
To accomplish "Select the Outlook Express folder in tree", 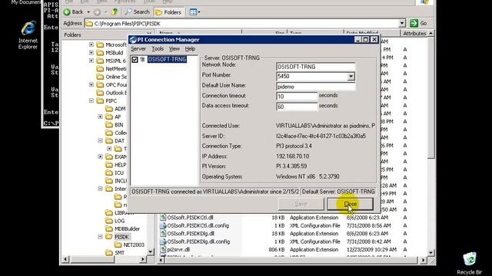I will point(116,93).
